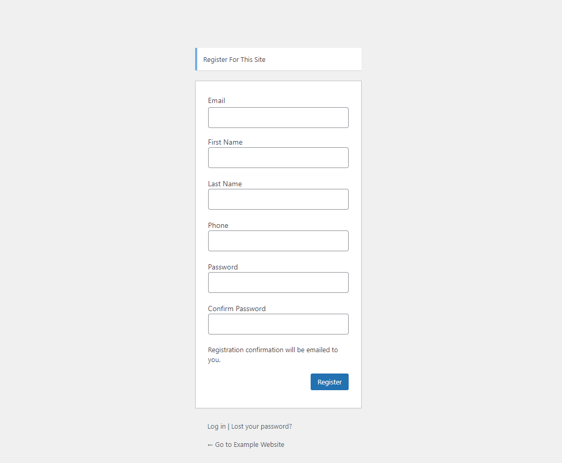The height and width of the screenshot is (463, 562).
Task: Select the Last Name input field
Action: (278, 199)
